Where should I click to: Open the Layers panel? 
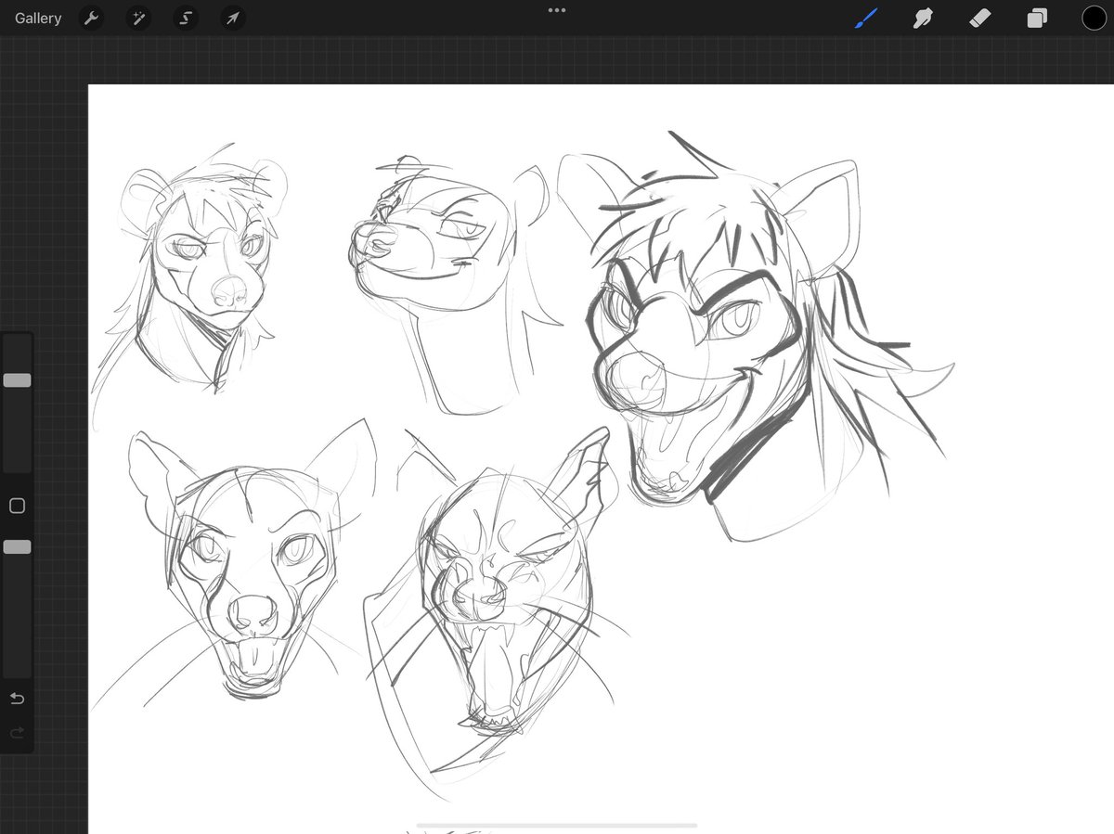tap(1037, 19)
